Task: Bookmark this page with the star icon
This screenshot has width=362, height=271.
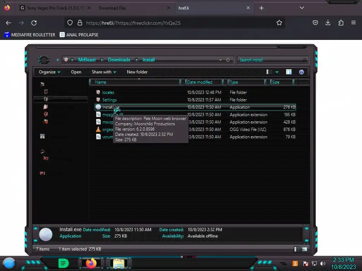Action: click(x=279, y=23)
